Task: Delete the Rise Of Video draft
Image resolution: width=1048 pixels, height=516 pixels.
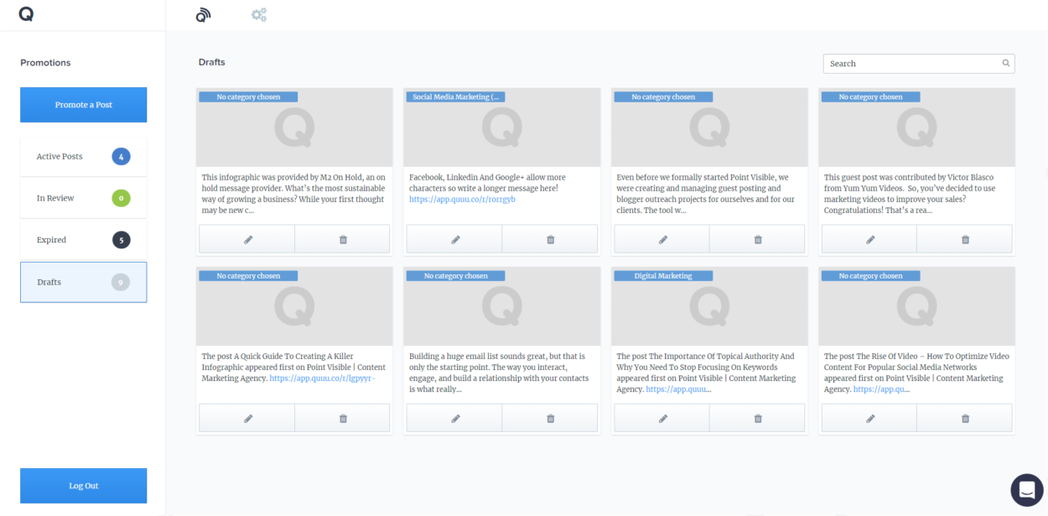Action: click(x=965, y=418)
